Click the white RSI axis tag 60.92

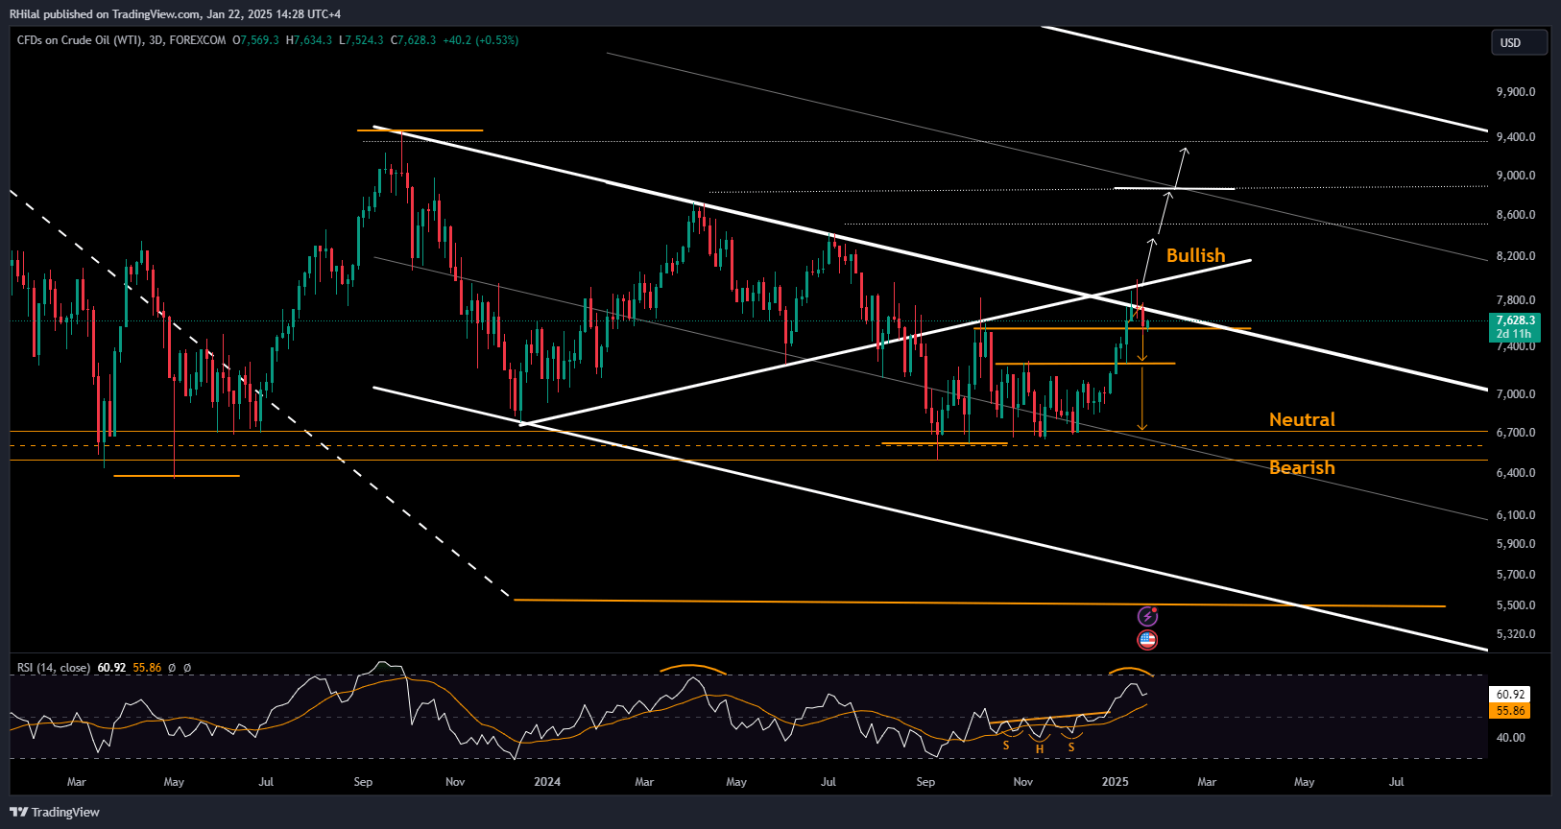pyautogui.click(x=1510, y=694)
